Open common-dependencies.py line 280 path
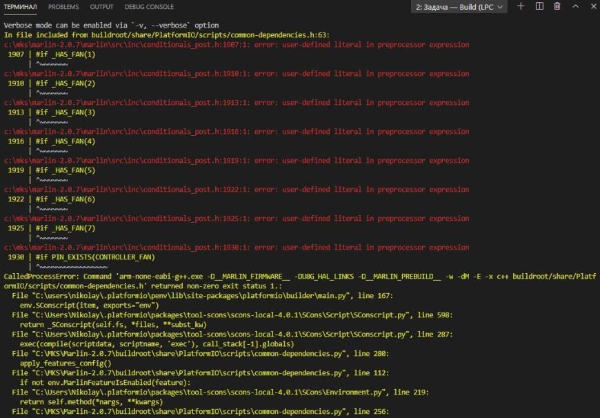Screen dimensions: 600x418 [200, 354]
